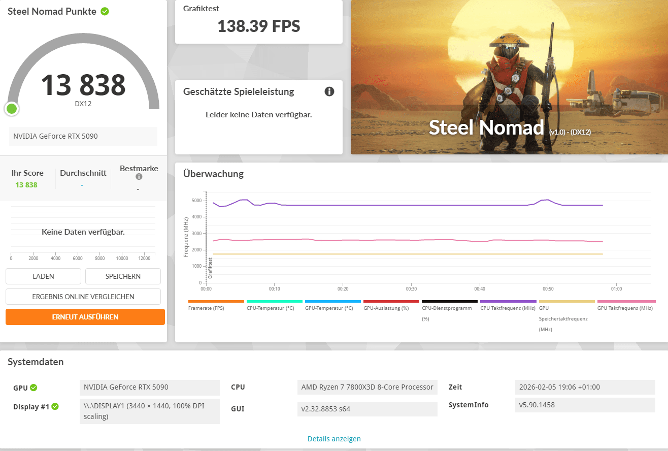This screenshot has width=668, height=451.
Task: Click the Steel Nomad banner image
Action: (509, 77)
